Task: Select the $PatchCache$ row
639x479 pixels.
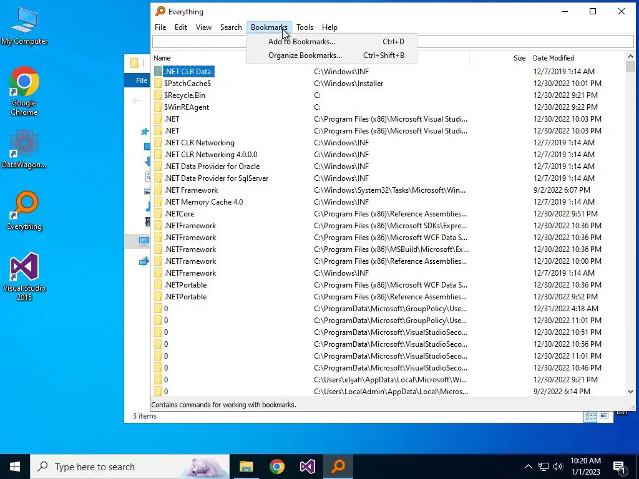Action: (389, 84)
